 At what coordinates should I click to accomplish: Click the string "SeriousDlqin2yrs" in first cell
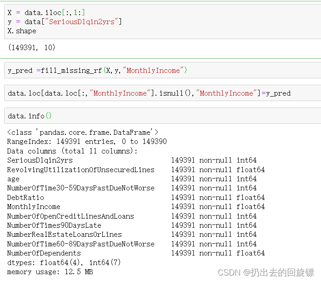click(x=82, y=21)
